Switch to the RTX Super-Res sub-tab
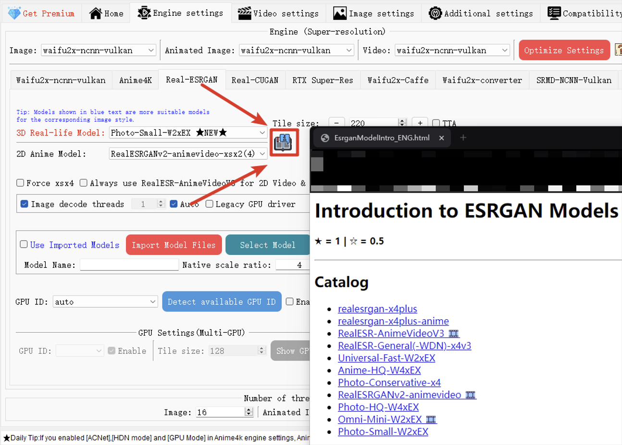Image resolution: width=622 pixels, height=445 pixels. pyautogui.click(x=323, y=80)
